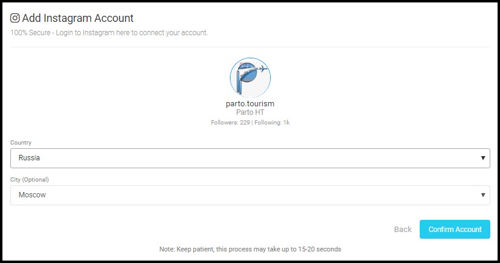Click the City (Optional) field label
This screenshot has width=500, height=263.
(29, 179)
